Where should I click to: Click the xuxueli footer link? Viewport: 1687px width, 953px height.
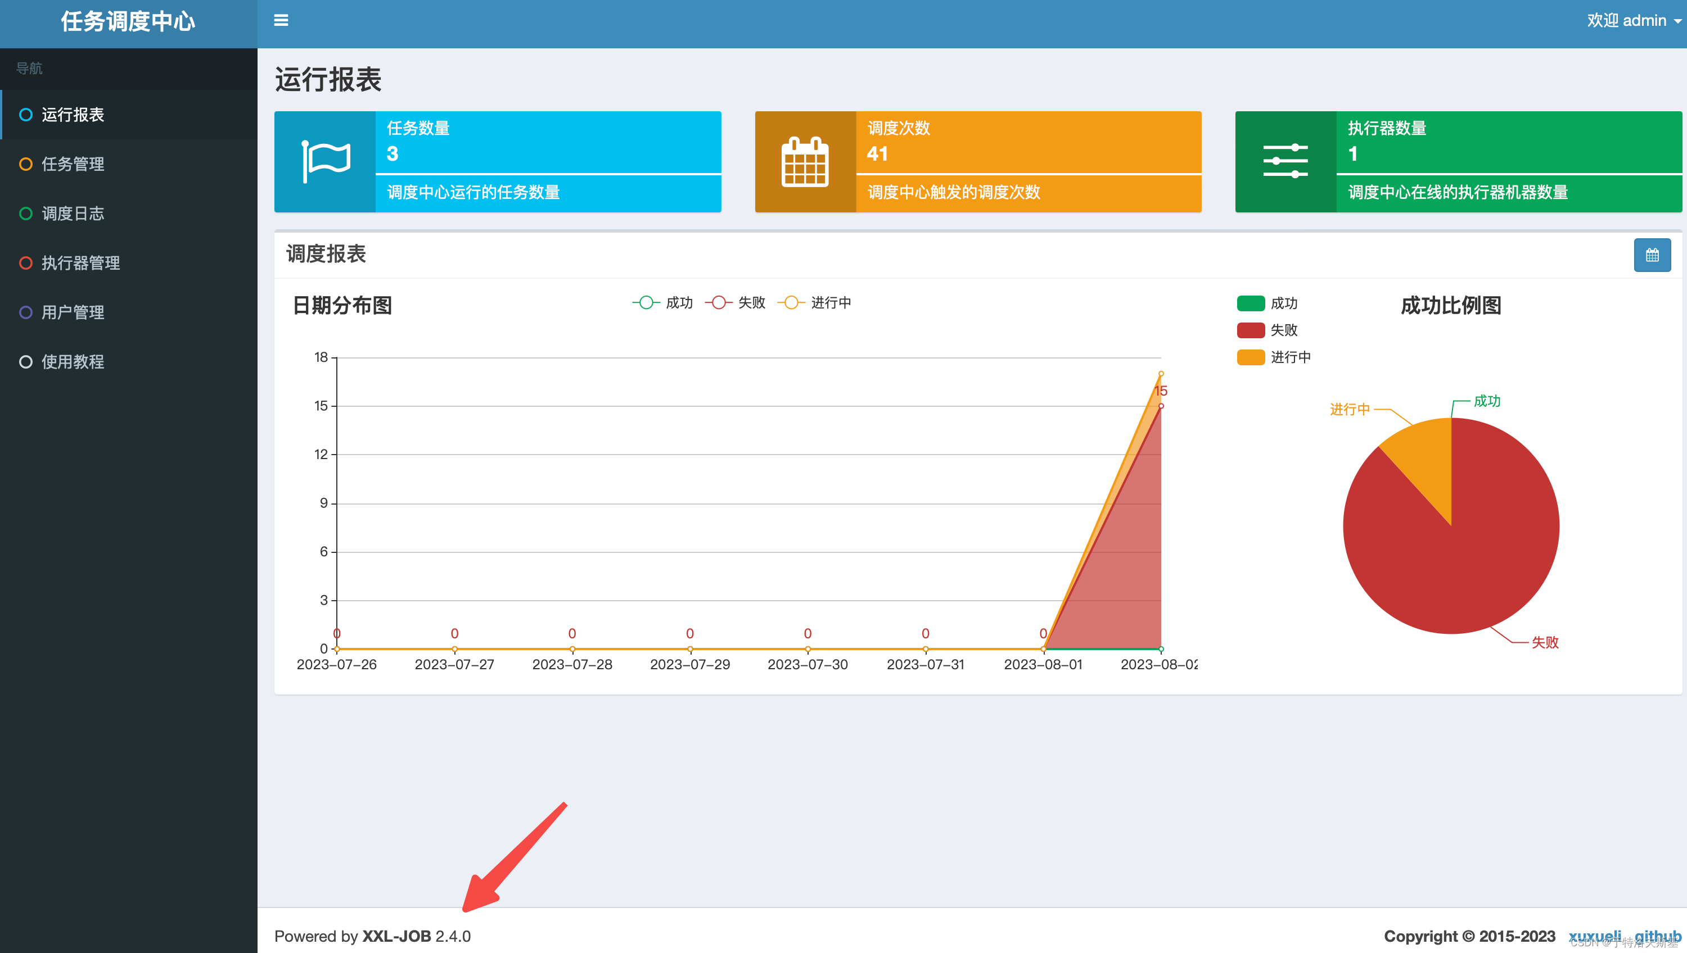click(1595, 936)
